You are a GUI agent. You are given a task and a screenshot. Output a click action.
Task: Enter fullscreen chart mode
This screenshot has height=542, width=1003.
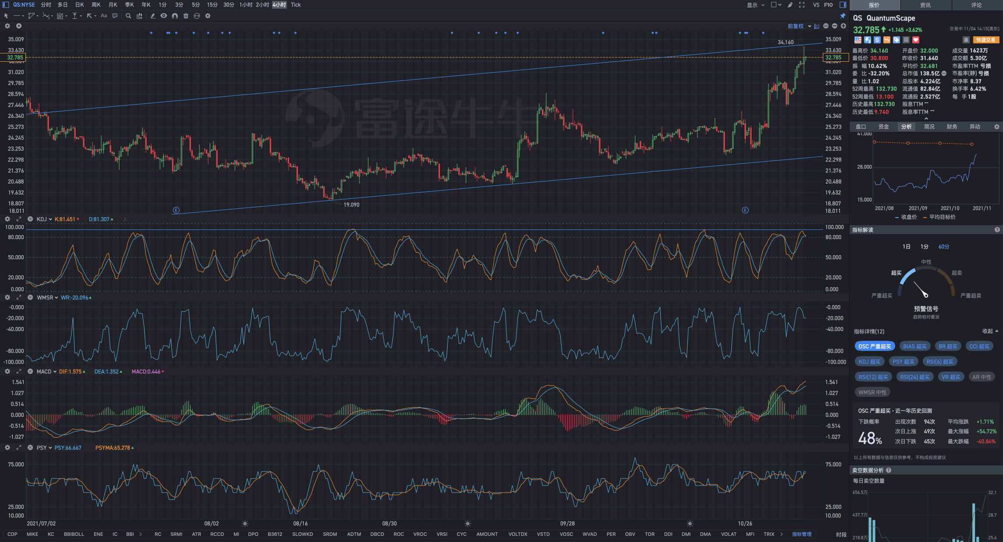[802, 5]
